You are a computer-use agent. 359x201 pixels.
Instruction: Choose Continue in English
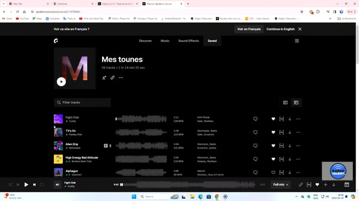coord(280,29)
